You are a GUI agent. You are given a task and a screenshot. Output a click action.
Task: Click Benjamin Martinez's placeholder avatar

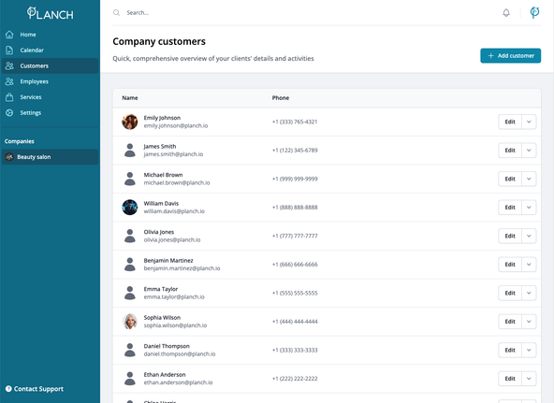(130, 265)
